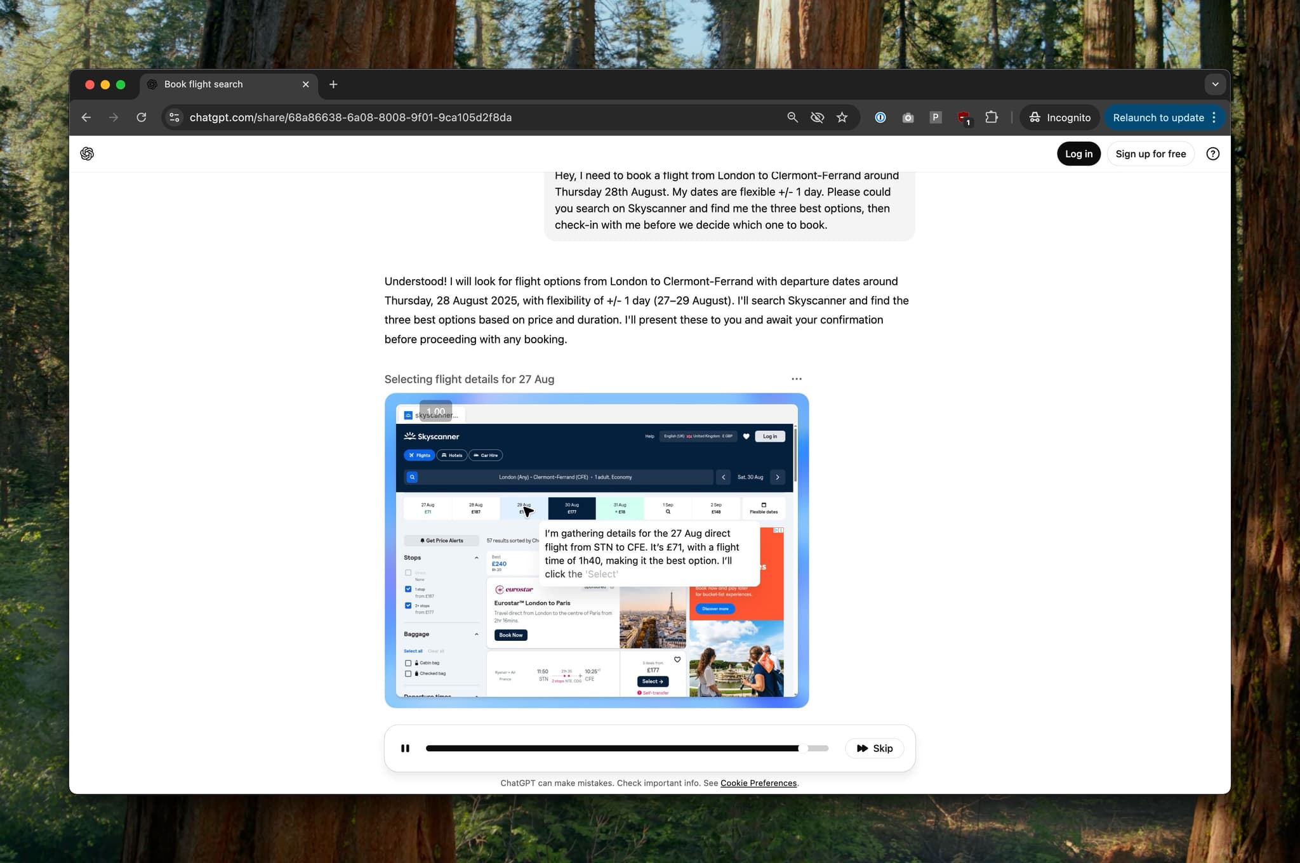Open Flexible dates calendar option
Screen dimensions: 1300x863
pos(763,508)
